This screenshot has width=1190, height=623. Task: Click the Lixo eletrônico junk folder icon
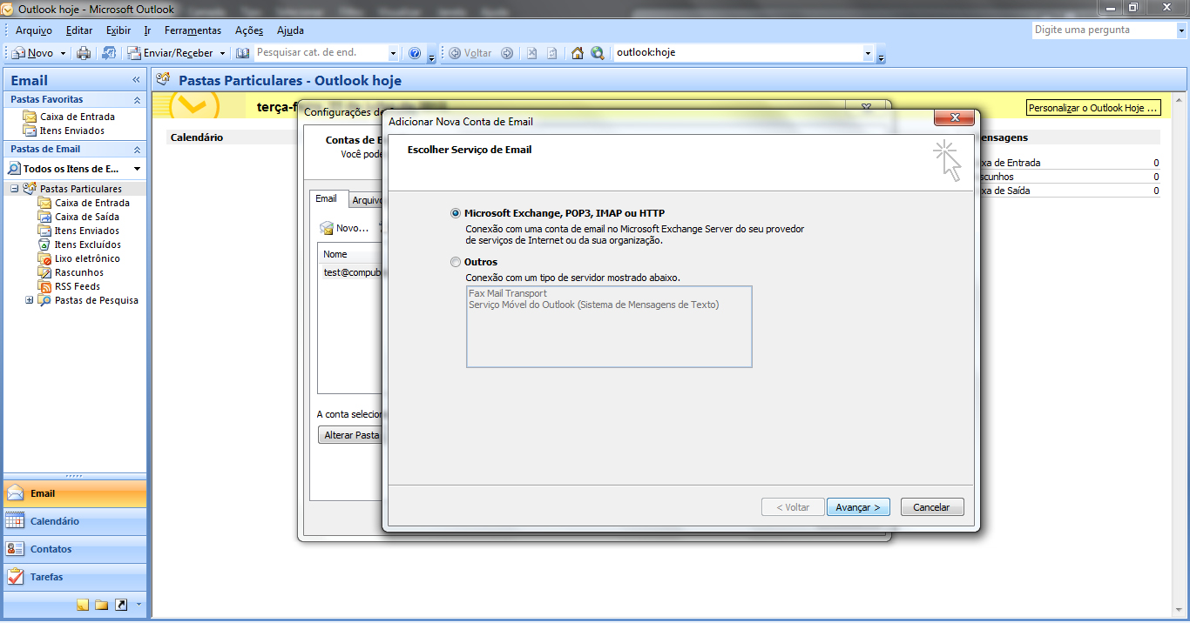tap(44, 258)
